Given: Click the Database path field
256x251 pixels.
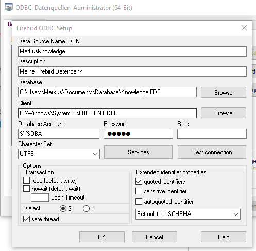Looking at the screenshot, I should (x=107, y=92).
